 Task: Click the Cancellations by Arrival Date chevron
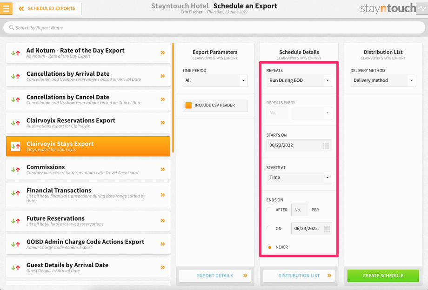pos(163,76)
